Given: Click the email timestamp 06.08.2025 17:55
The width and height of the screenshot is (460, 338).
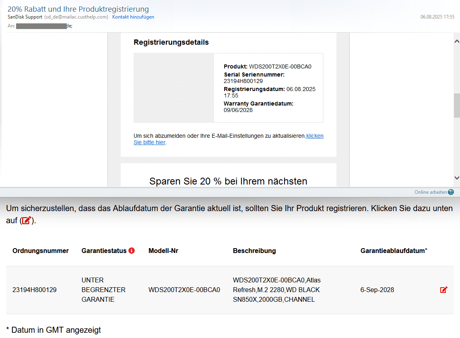Looking at the screenshot, I should pyautogui.click(x=437, y=17).
